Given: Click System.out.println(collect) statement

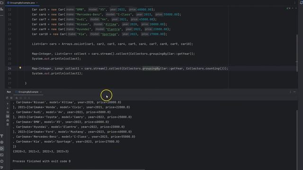Looking at the screenshot, I should [x=56, y=59].
